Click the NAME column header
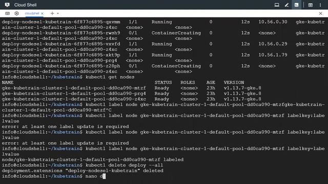The height and width of the screenshot is (184, 328). pyautogui.click(x=8, y=83)
